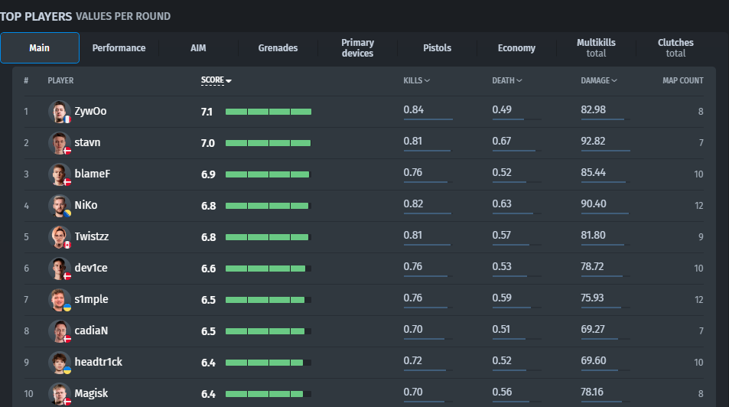The width and height of the screenshot is (729, 407).
Task: Open the Multikills total tab
Action: (596, 47)
